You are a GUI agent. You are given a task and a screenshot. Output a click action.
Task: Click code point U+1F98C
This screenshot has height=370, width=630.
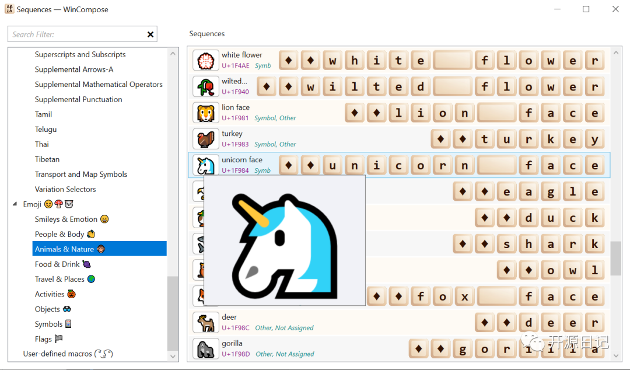[236, 328]
